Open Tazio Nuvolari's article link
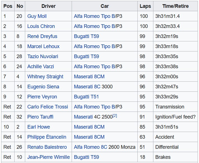The image size is (199, 163). pyautogui.click(x=43, y=56)
